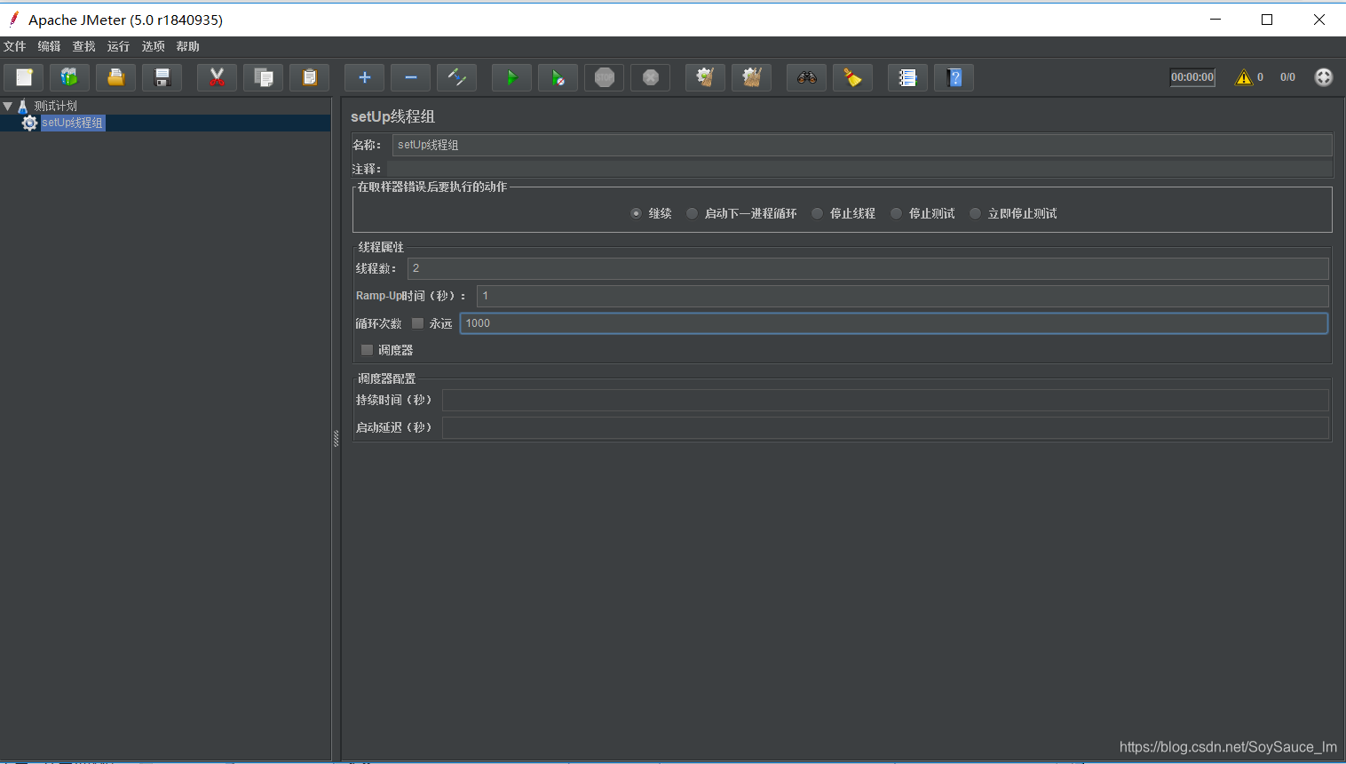Click the remote engine globe icon
Image resolution: width=1346 pixels, height=764 pixels.
[1324, 77]
